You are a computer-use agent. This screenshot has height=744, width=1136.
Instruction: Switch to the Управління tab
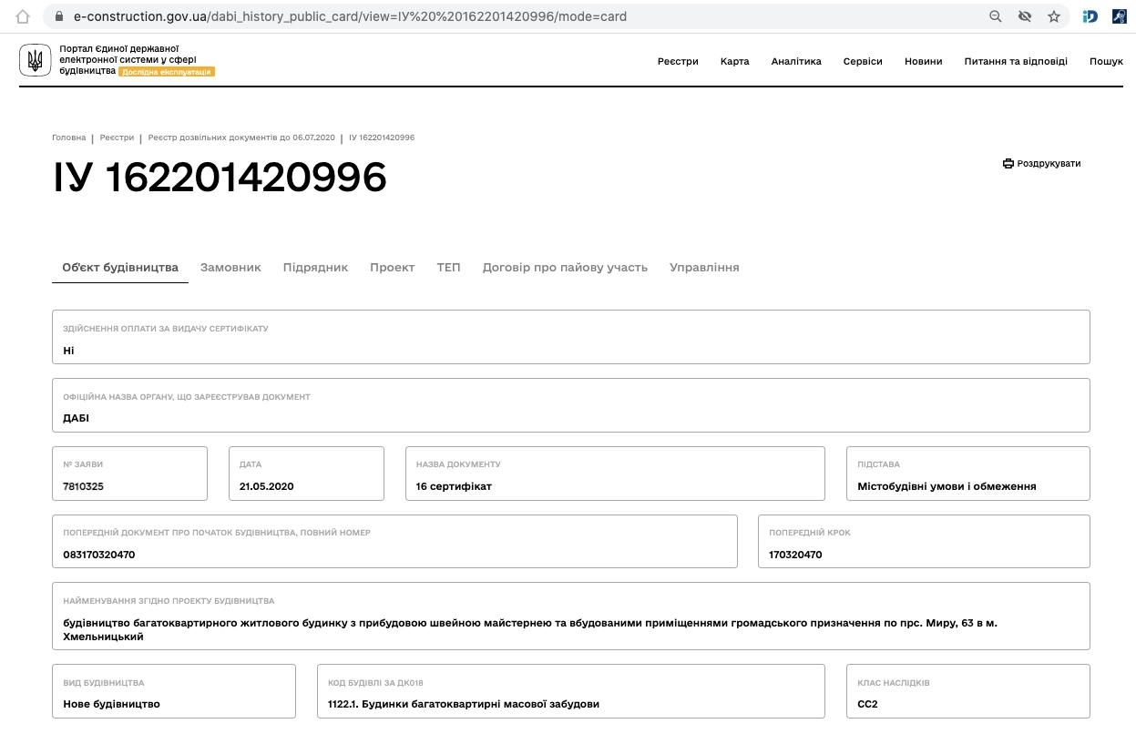click(x=704, y=268)
